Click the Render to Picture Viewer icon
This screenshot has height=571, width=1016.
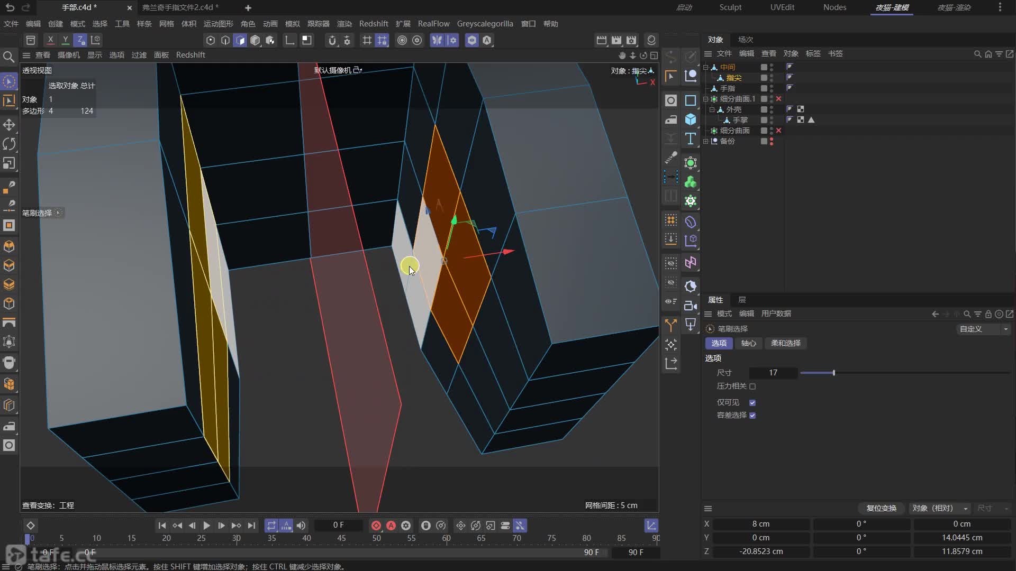tap(616, 40)
